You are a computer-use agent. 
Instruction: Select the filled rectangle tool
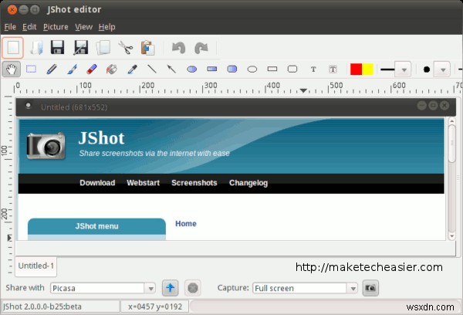(x=212, y=69)
